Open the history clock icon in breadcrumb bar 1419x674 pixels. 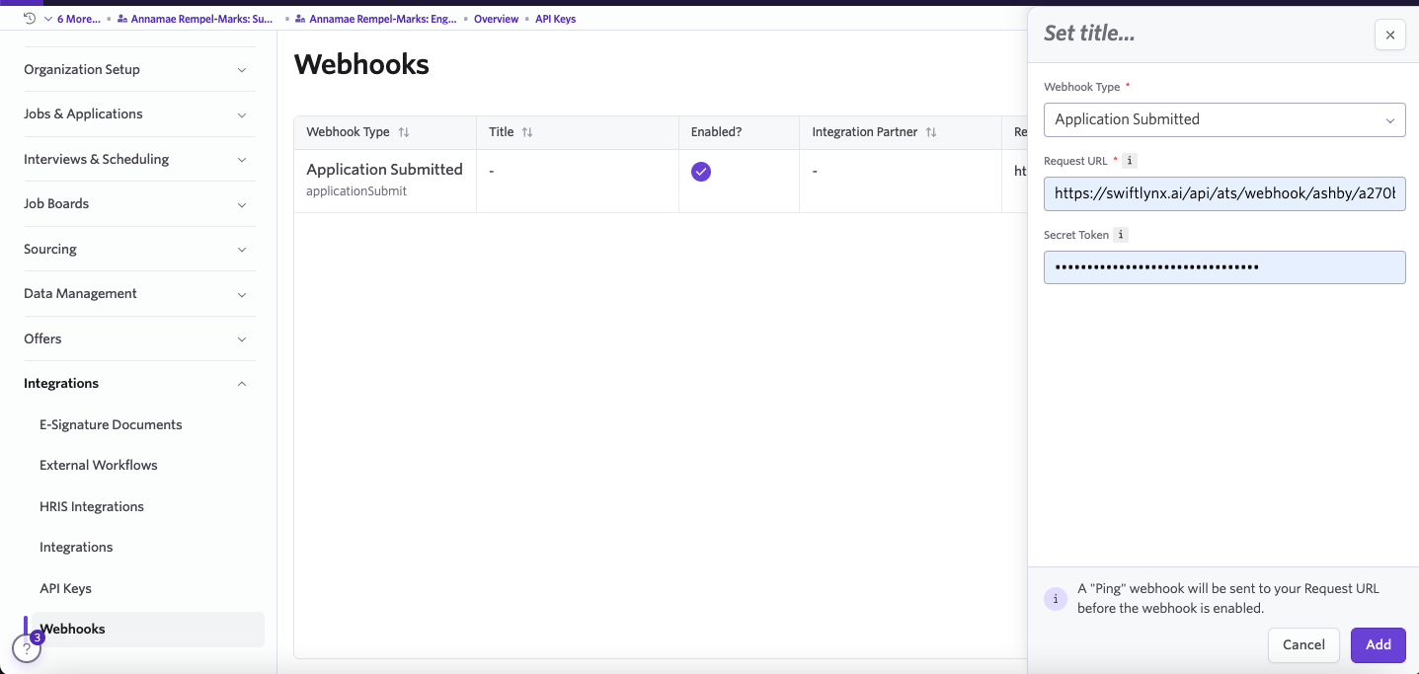tap(30, 19)
